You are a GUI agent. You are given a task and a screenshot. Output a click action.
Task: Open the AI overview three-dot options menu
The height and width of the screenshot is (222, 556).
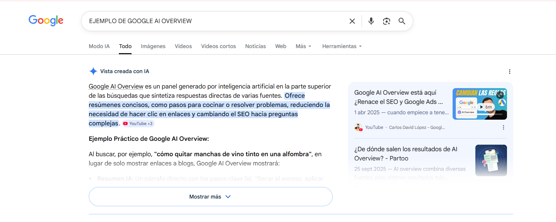[x=509, y=72]
